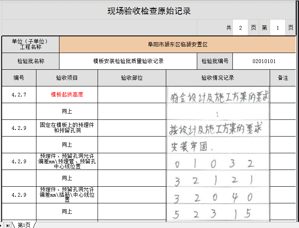Click the 验收项目 column header

click(67, 78)
